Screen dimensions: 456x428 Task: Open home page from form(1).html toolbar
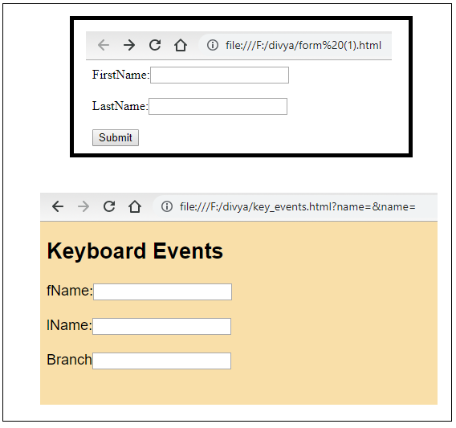pos(181,46)
